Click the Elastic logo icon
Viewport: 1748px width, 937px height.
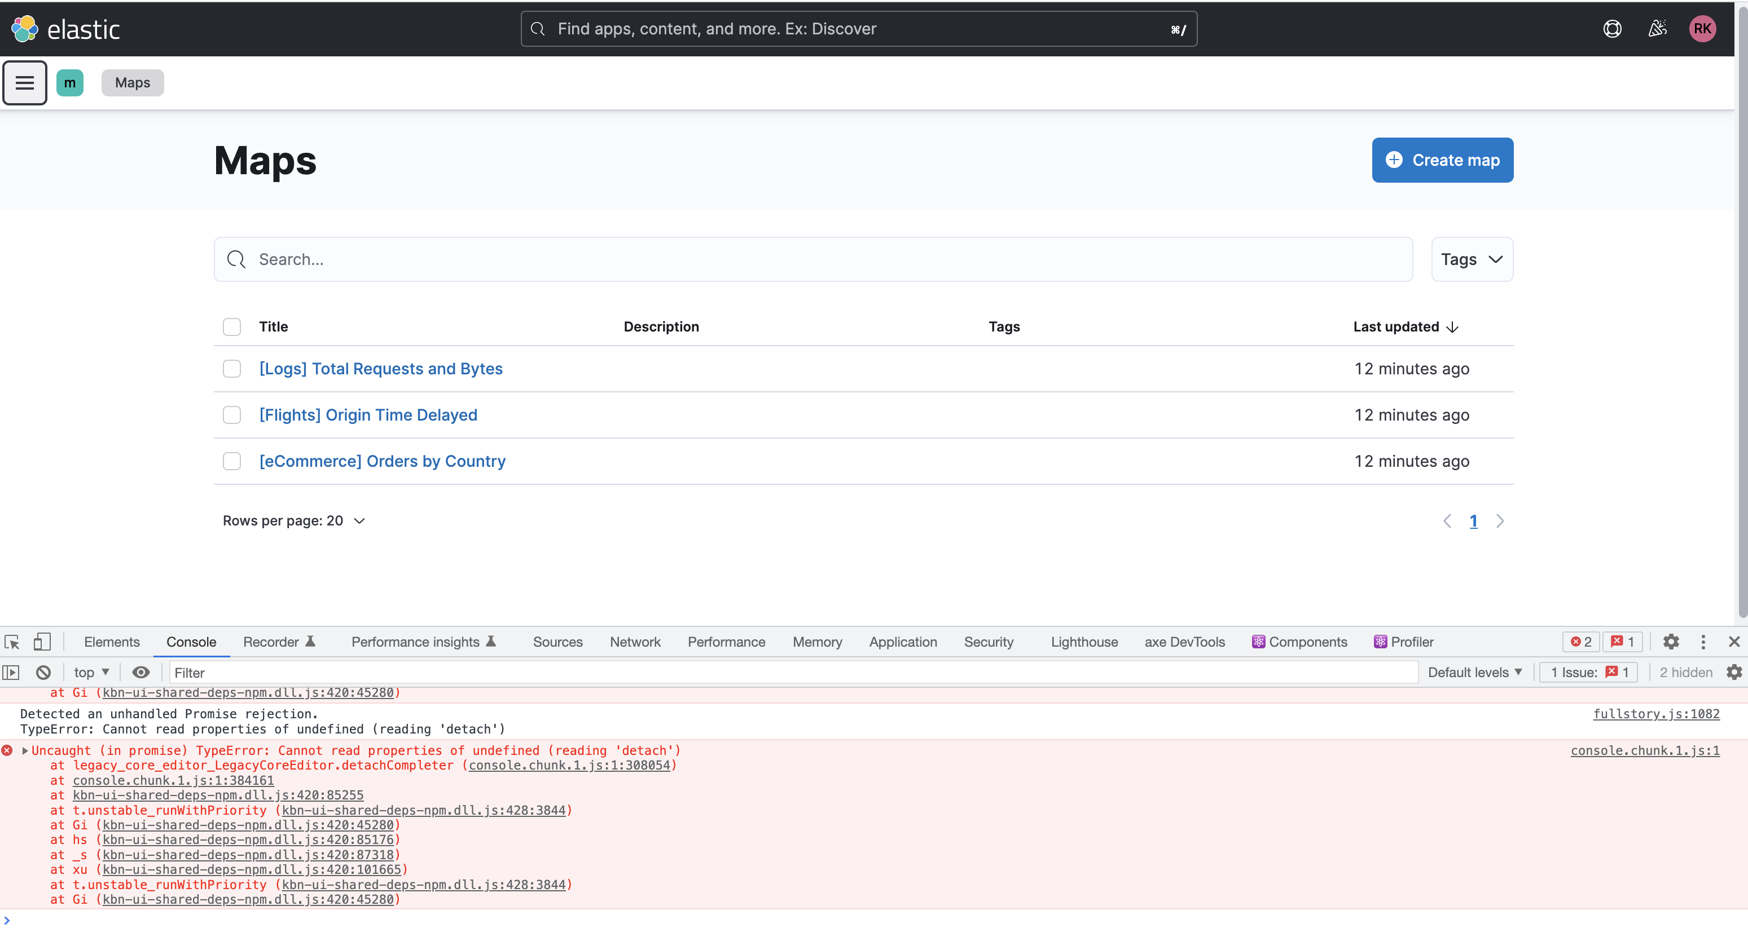coord(25,29)
